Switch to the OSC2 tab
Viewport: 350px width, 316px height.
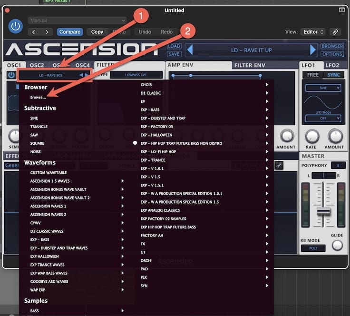coord(37,65)
